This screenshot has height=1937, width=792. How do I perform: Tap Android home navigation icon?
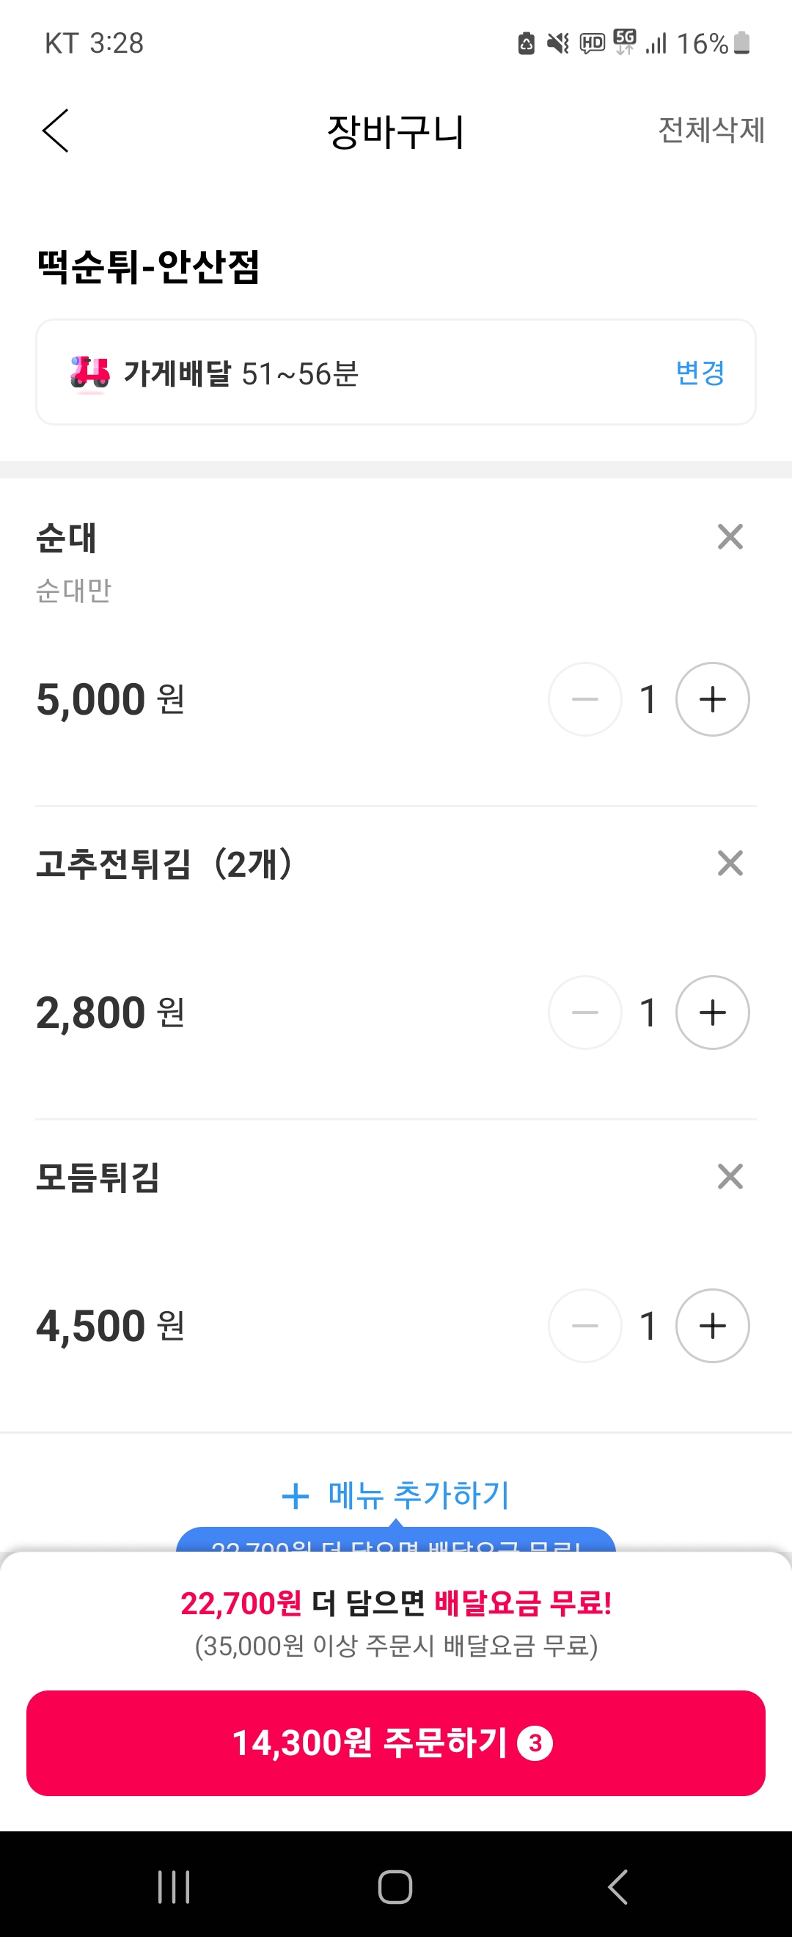(395, 1886)
